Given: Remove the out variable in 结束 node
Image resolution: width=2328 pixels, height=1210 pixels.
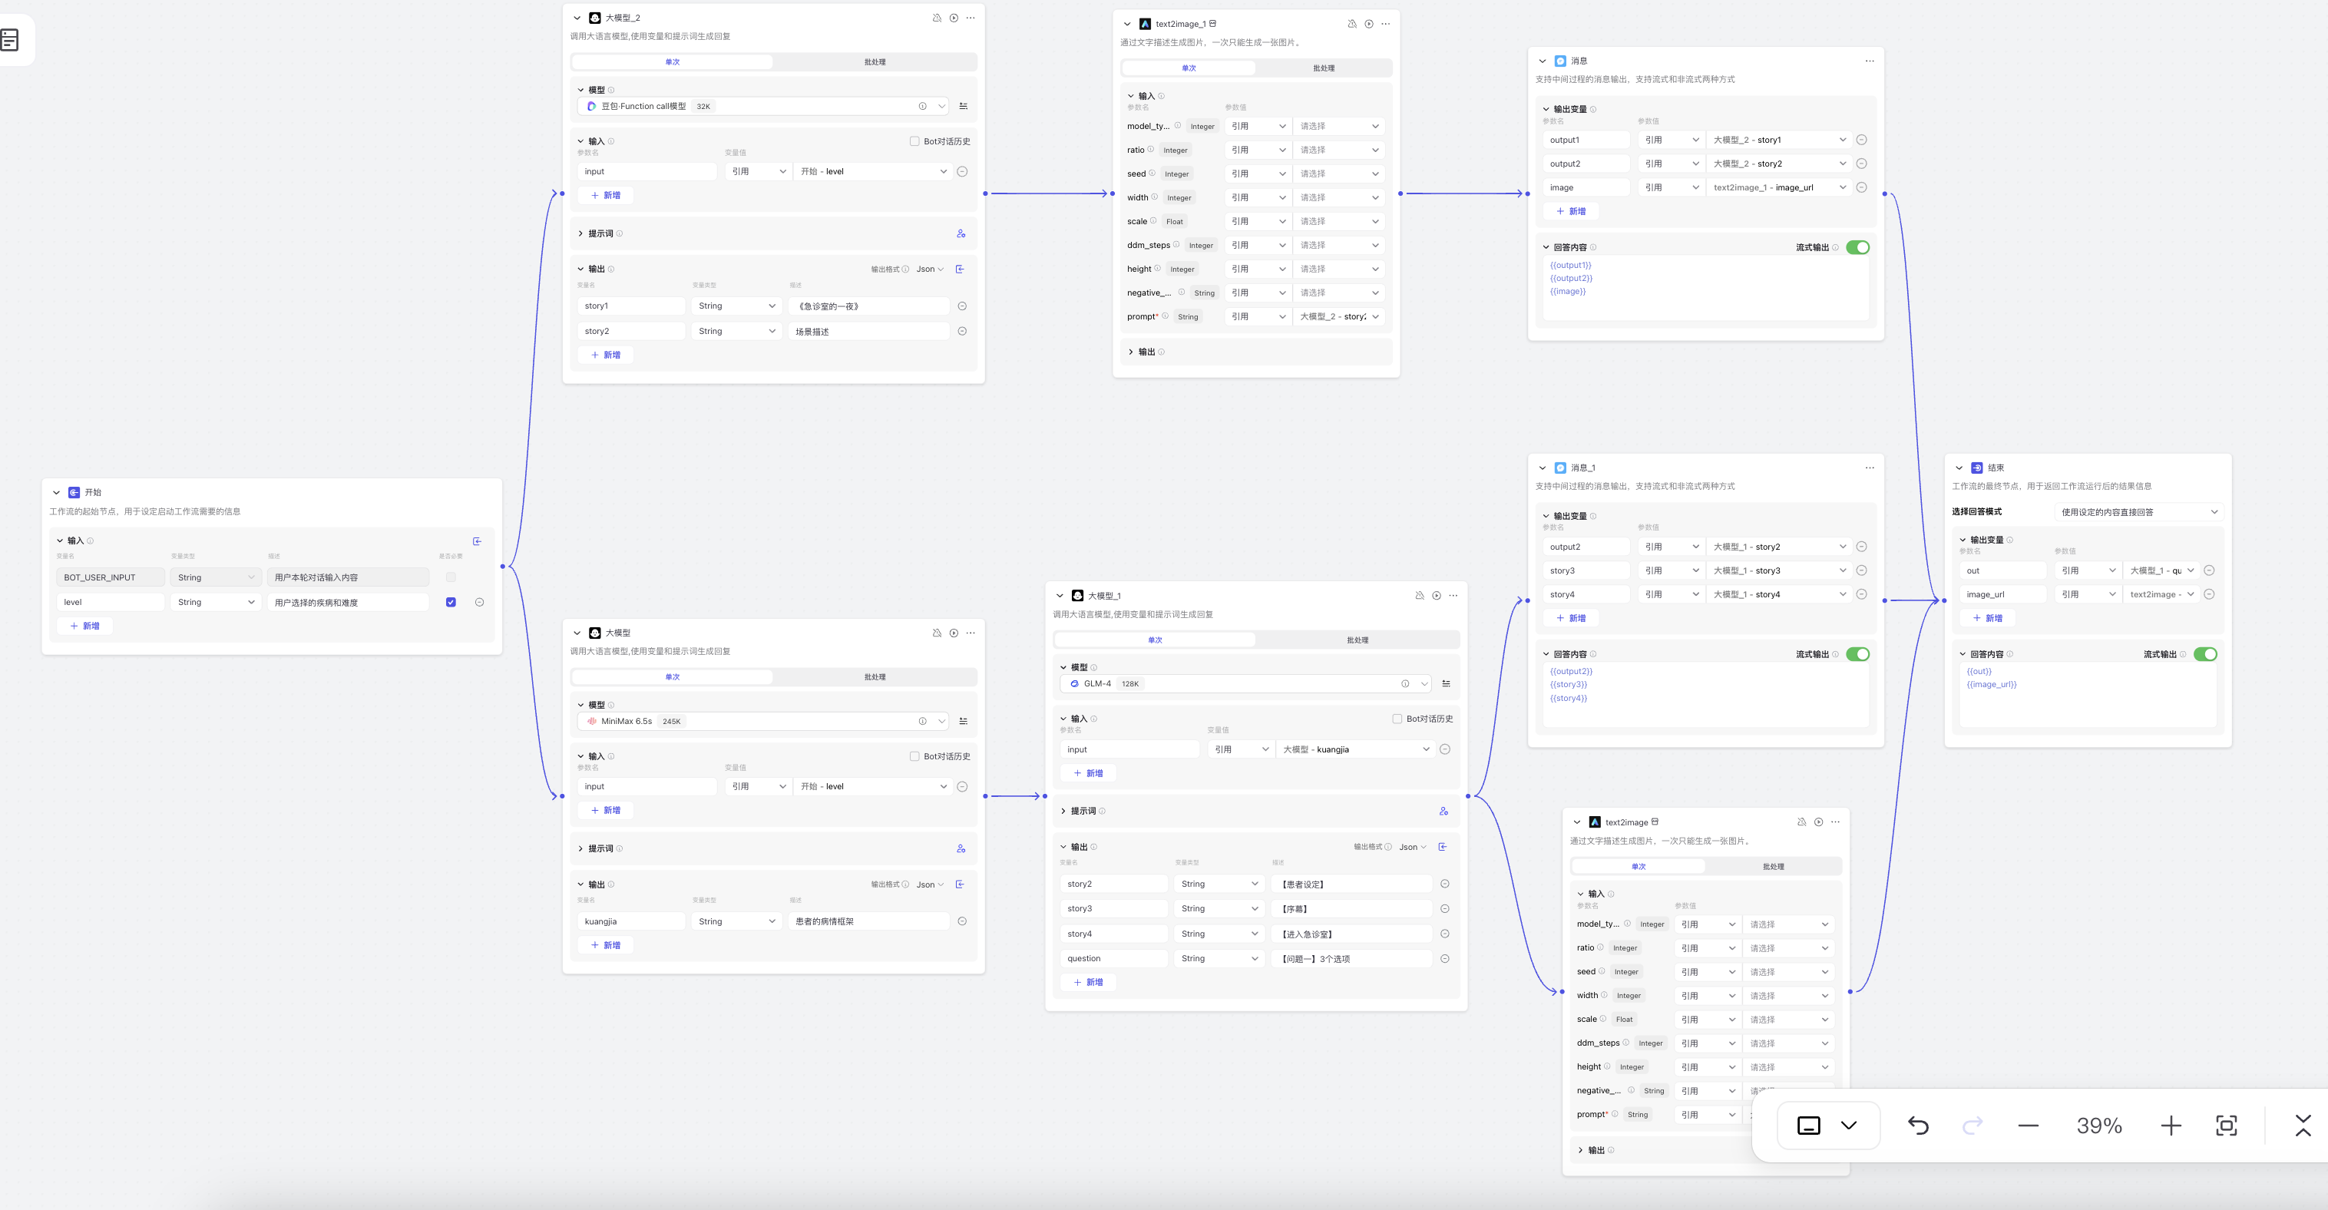Looking at the screenshot, I should click(x=2209, y=571).
